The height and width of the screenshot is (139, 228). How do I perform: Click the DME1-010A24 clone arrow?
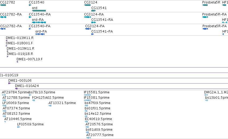16,89
